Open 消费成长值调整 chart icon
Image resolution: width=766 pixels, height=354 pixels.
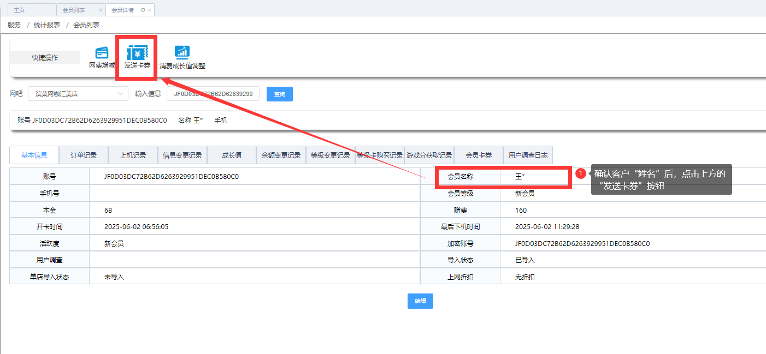tap(182, 52)
